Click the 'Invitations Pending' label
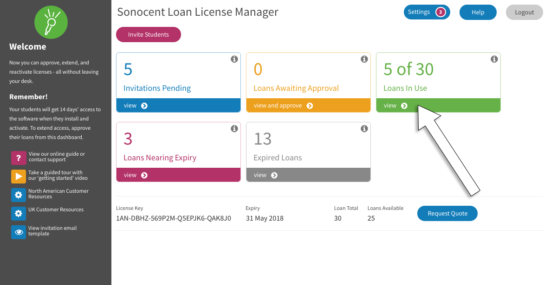557x285 pixels. (x=157, y=88)
